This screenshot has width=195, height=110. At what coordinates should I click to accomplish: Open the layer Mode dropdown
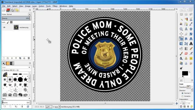pyautogui.click(x=29, y=14)
